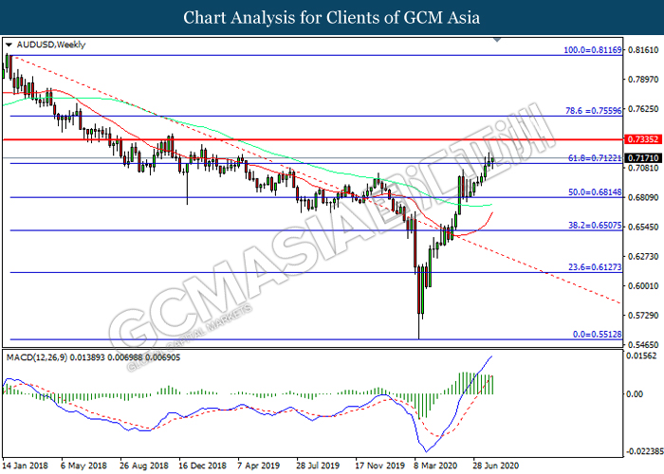Select the 23.6=0.61273 Fibonacci label
This screenshot has height=474, width=664.
click(x=595, y=267)
